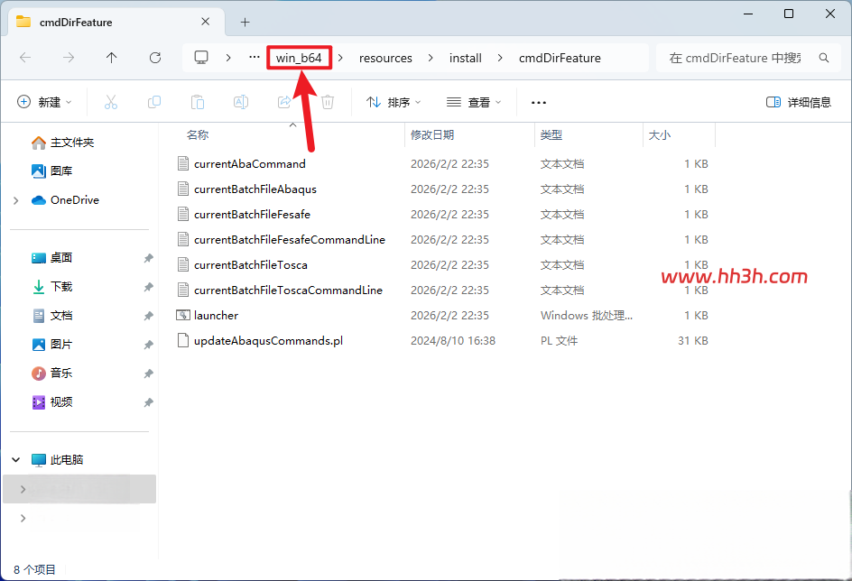Select file currentBatchFileTosca
Screen dimensions: 852x581
(x=251, y=265)
